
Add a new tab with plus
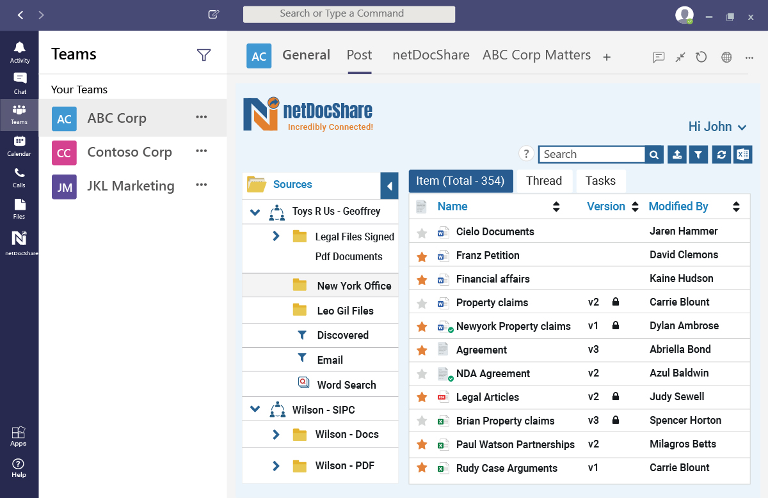click(x=607, y=57)
